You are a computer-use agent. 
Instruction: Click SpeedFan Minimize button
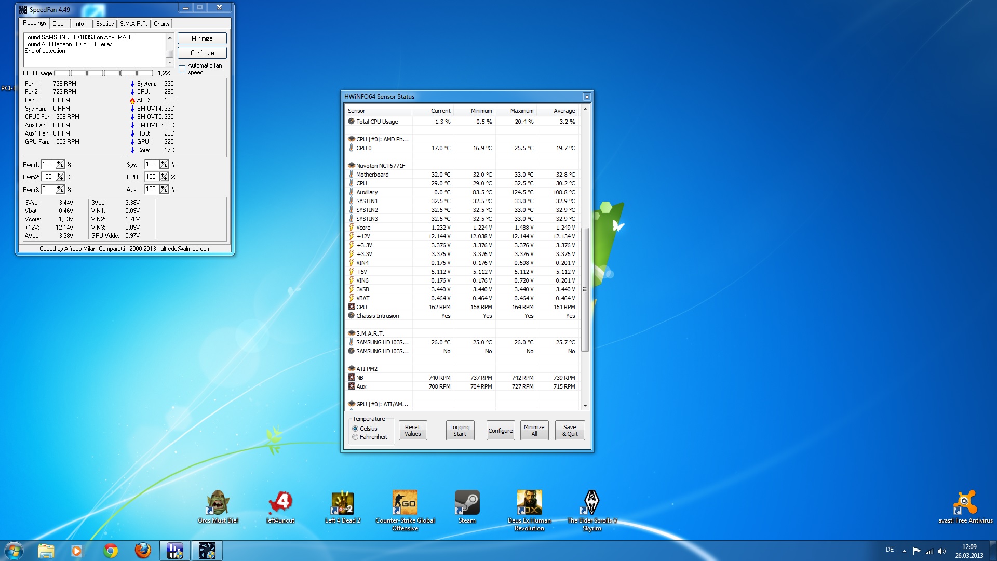pos(202,38)
